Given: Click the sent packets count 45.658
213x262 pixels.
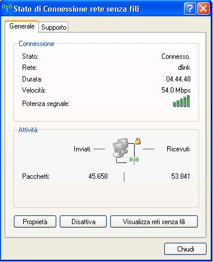Looking at the screenshot, I should 98,176.
